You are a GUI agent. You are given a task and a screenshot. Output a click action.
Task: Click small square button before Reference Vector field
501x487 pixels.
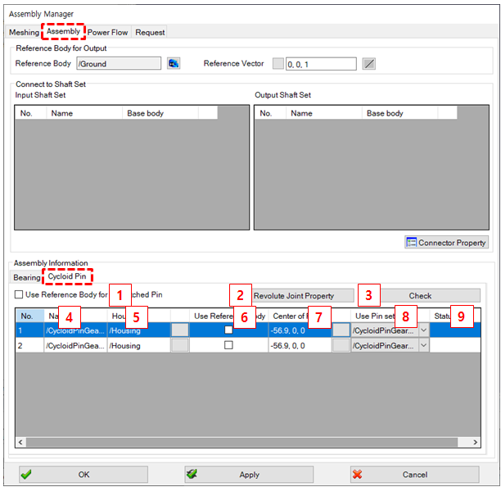[278, 63]
